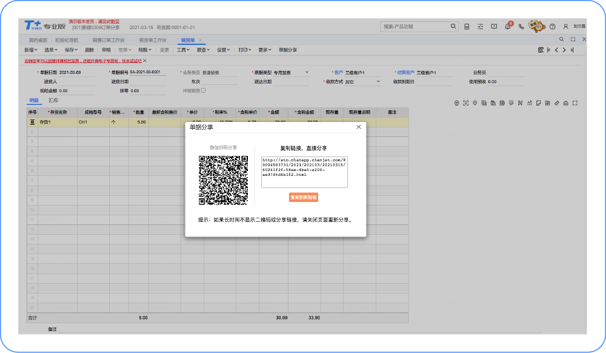
Task: Jump to the last record
Action: point(572,50)
